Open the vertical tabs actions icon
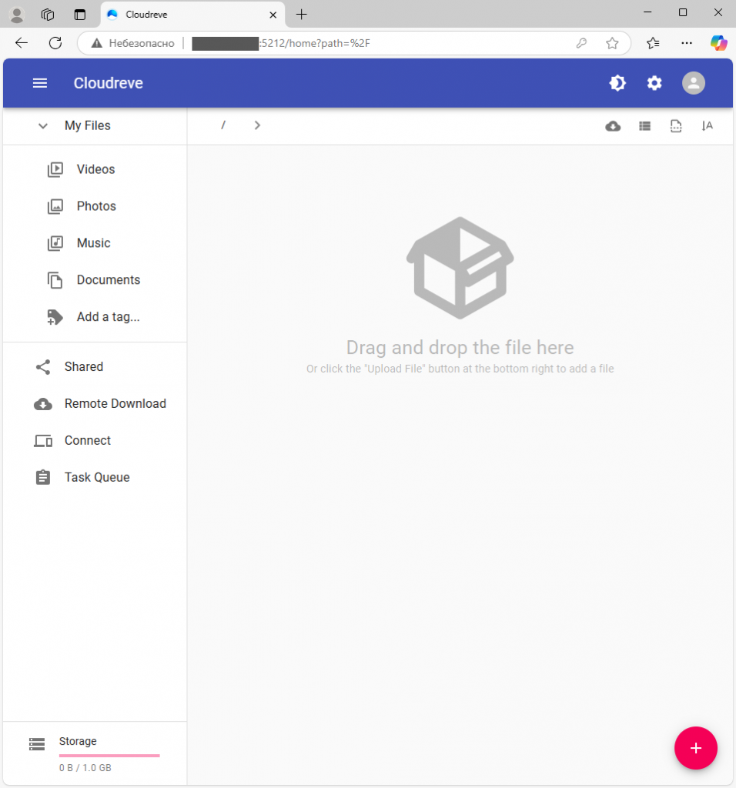 [79, 15]
